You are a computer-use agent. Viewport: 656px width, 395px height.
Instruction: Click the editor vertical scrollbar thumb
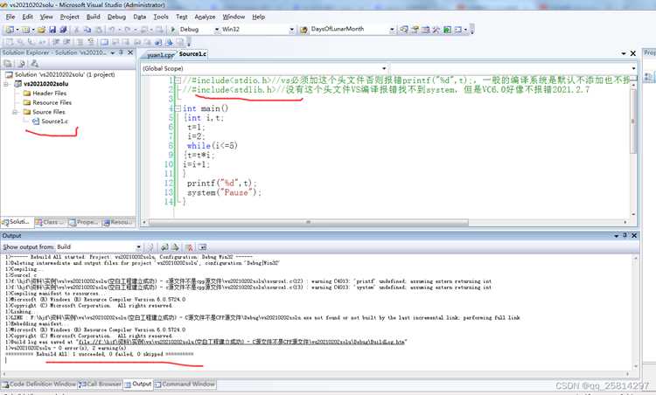click(633, 121)
